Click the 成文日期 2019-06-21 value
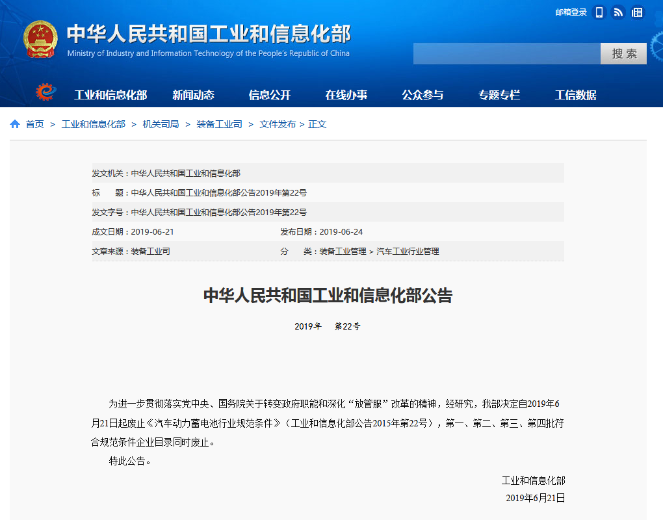The height and width of the screenshot is (520, 663). (x=152, y=231)
